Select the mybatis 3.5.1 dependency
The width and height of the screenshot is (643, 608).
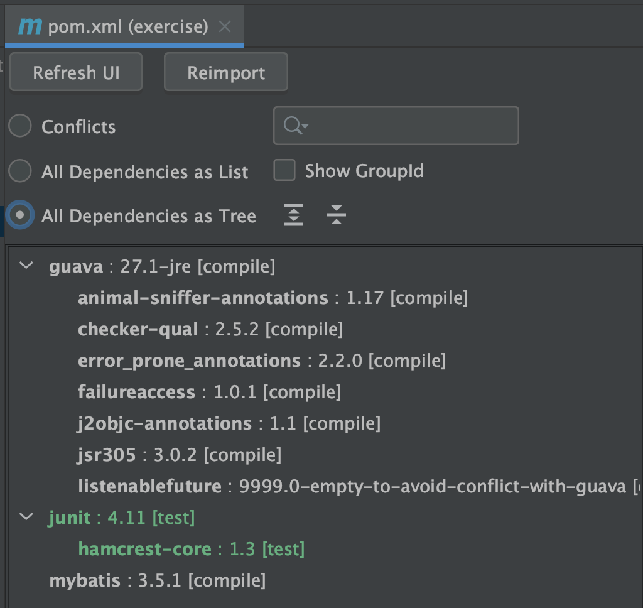click(x=157, y=580)
